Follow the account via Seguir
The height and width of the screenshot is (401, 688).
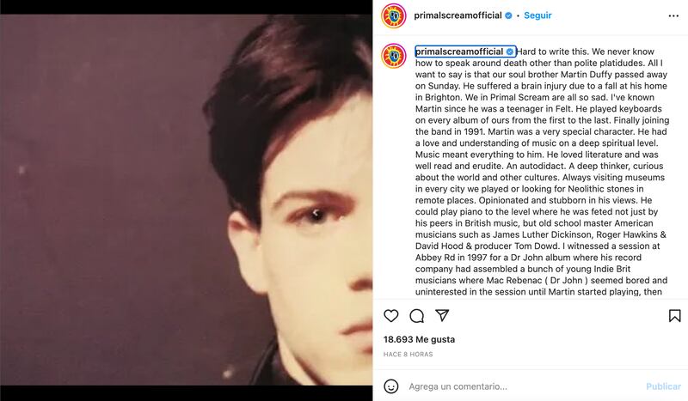pyautogui.click(x=537, y=15)
